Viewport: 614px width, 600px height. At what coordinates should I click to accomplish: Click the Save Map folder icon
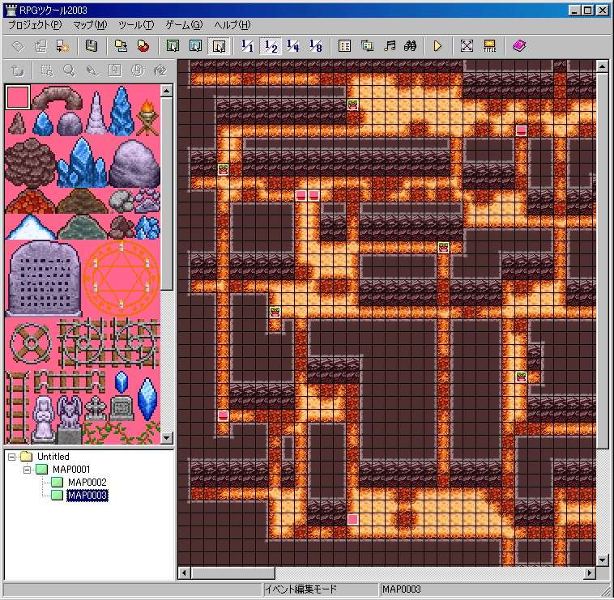120,47
